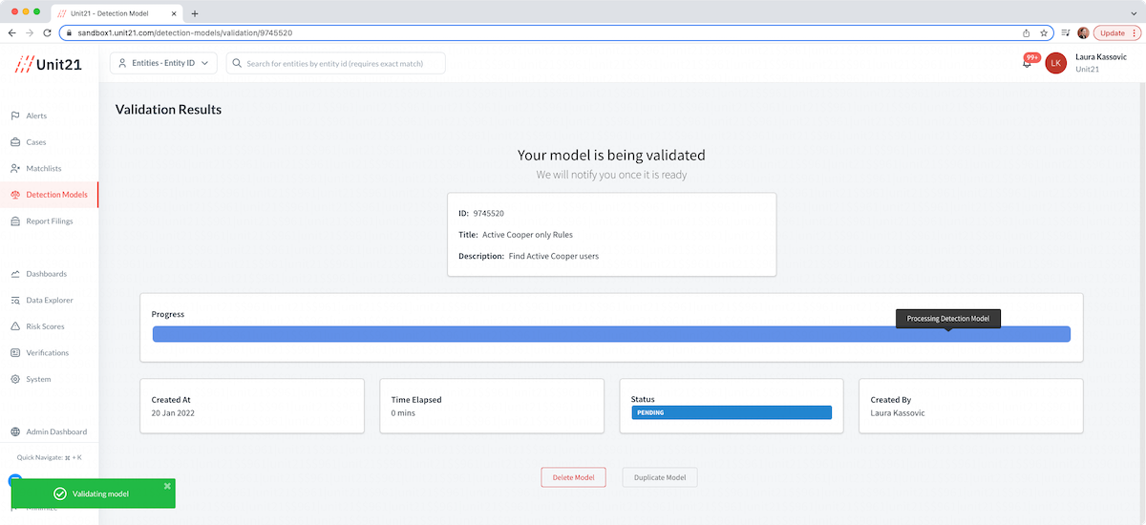Click the Matchlists person icon

tap(15, 168)
